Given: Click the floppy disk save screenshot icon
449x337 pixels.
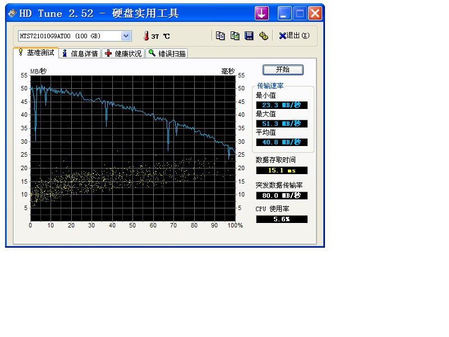Looking at the screenshot, I should (x=249, y=36).
